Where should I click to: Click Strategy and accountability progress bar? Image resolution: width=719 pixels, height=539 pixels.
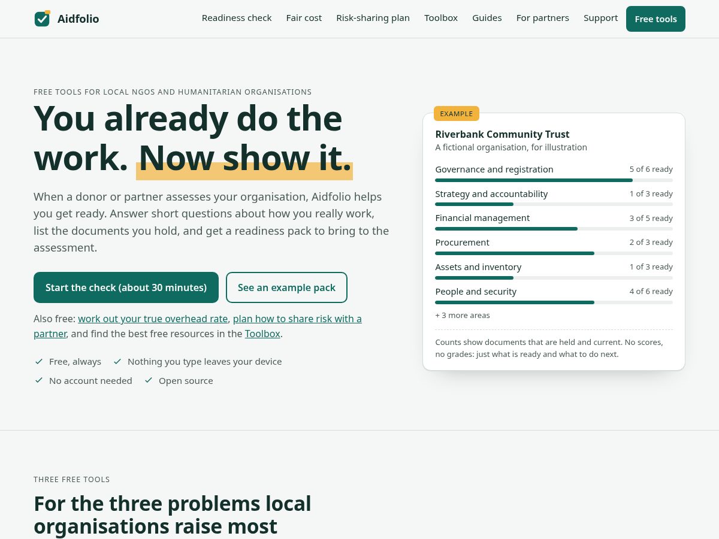tap(554, 204)
